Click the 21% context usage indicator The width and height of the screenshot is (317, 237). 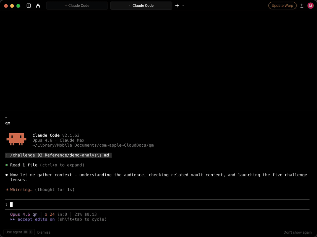84,214
